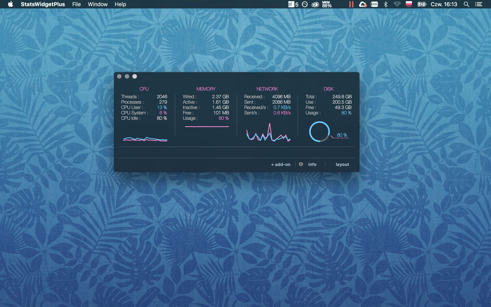This screenshot has width=491, height=307.
Task: Click the Received/s value 0.7 KB/s
Action: pos(282,107)
